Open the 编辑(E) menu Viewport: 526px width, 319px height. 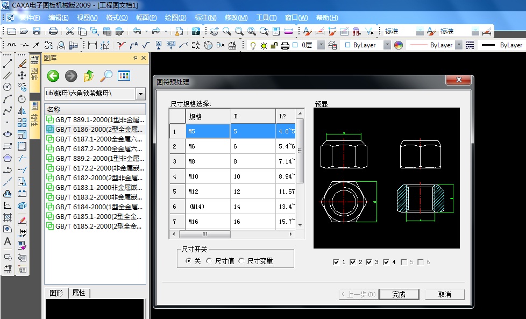point(59,17)
